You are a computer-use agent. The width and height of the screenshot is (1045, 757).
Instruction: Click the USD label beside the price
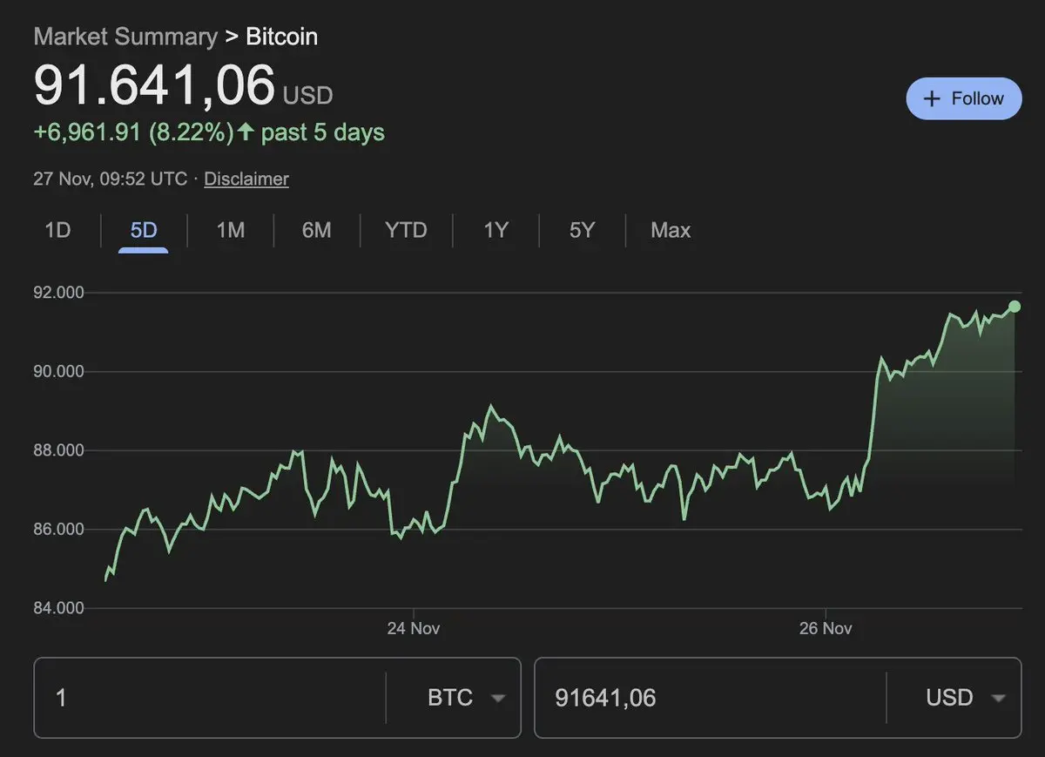(x=307, y=94)
